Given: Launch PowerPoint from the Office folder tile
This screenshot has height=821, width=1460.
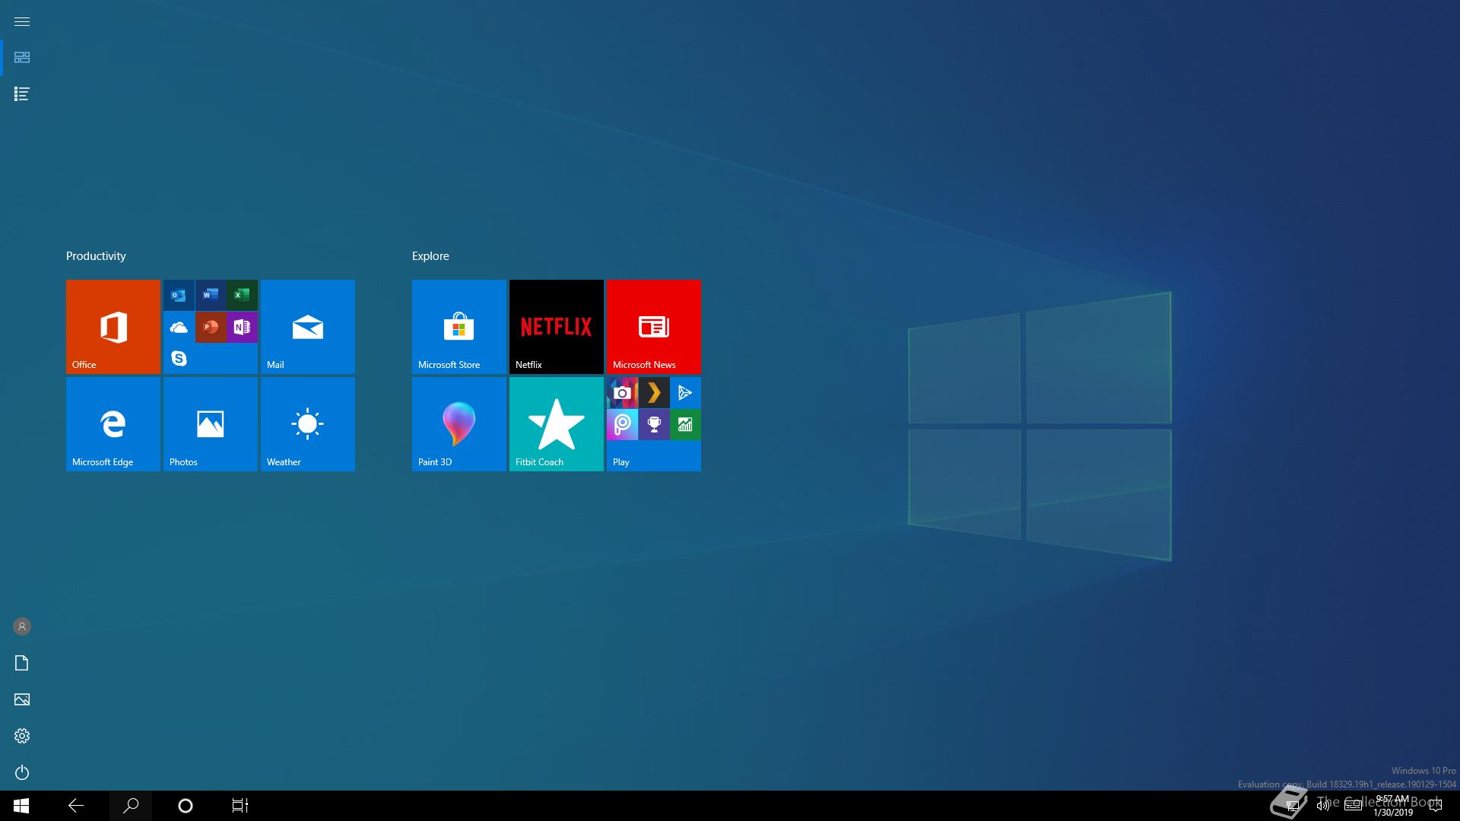Looking at the screenshot, I should point(211,327).
